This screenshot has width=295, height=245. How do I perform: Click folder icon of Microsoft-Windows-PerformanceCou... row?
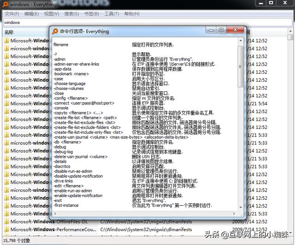tap(6, 230)
